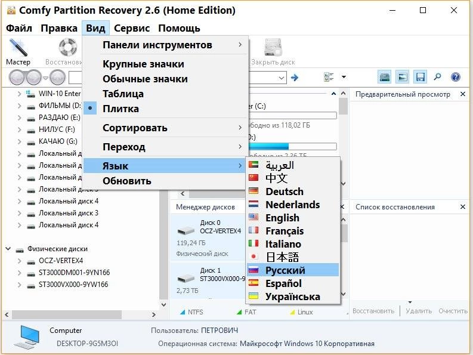473x355 pixels.
Task: Click the C: drive free space bar
Action: tap(292, 115)
